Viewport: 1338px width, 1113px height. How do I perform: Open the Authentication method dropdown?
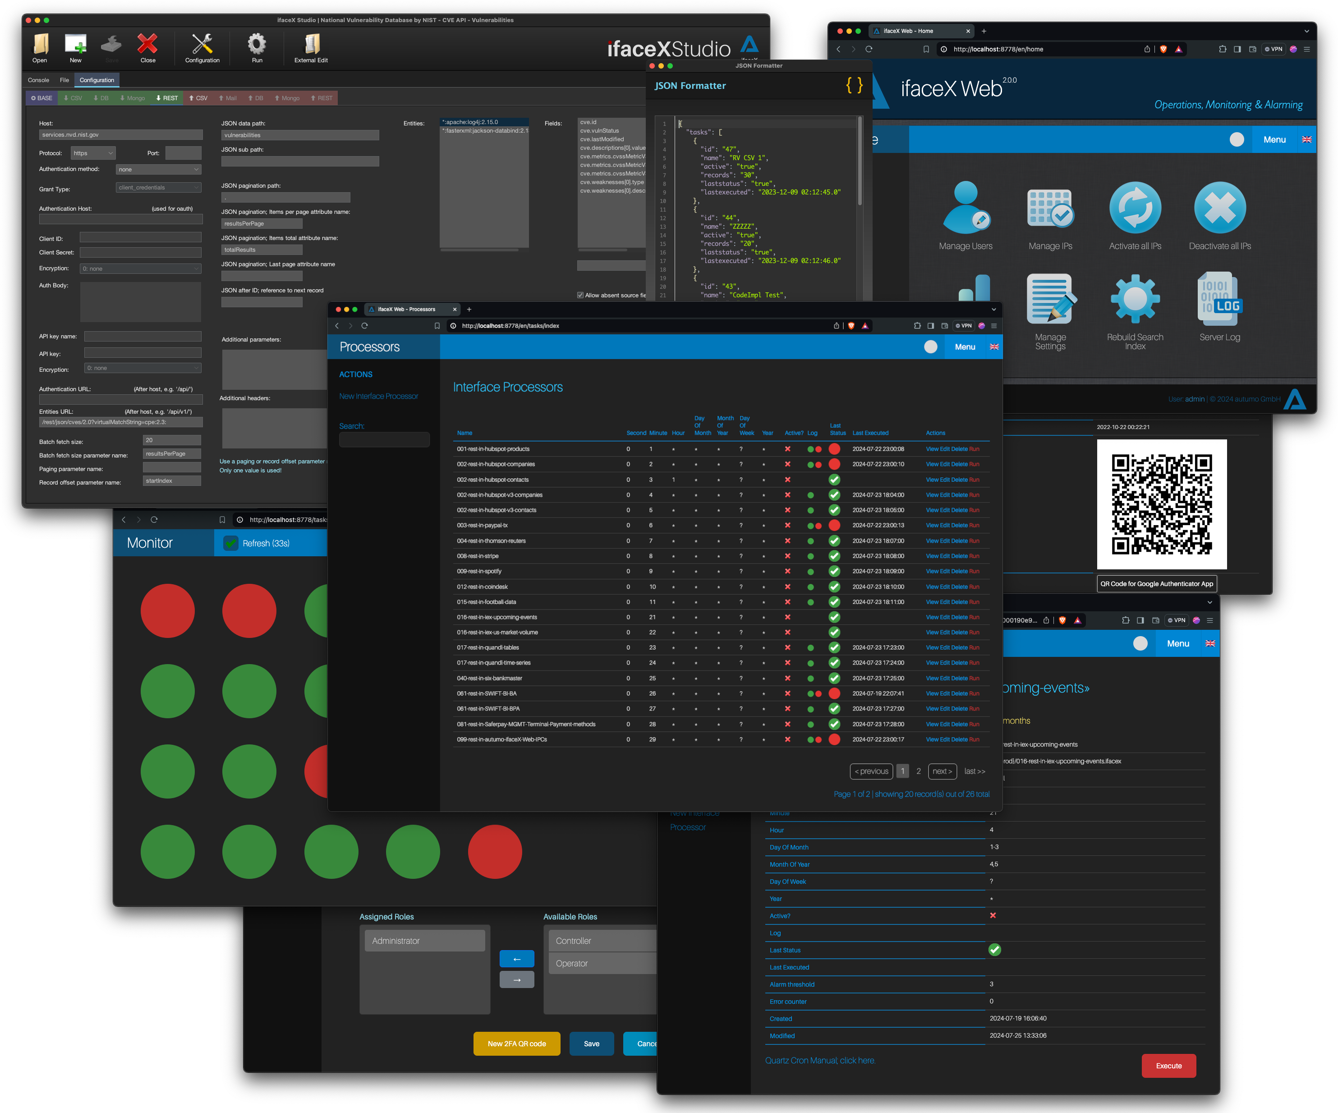(159, 170)
